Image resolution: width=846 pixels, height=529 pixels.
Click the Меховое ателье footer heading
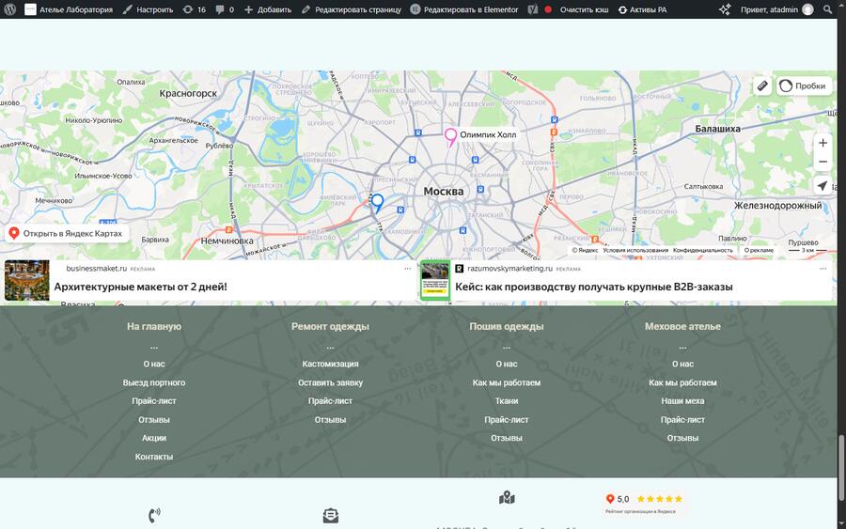pyautogui.click(x=683, y=326)
